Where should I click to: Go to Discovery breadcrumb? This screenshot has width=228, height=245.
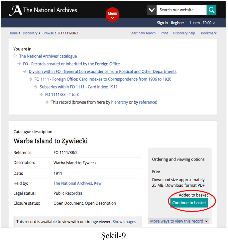(30, 33)
